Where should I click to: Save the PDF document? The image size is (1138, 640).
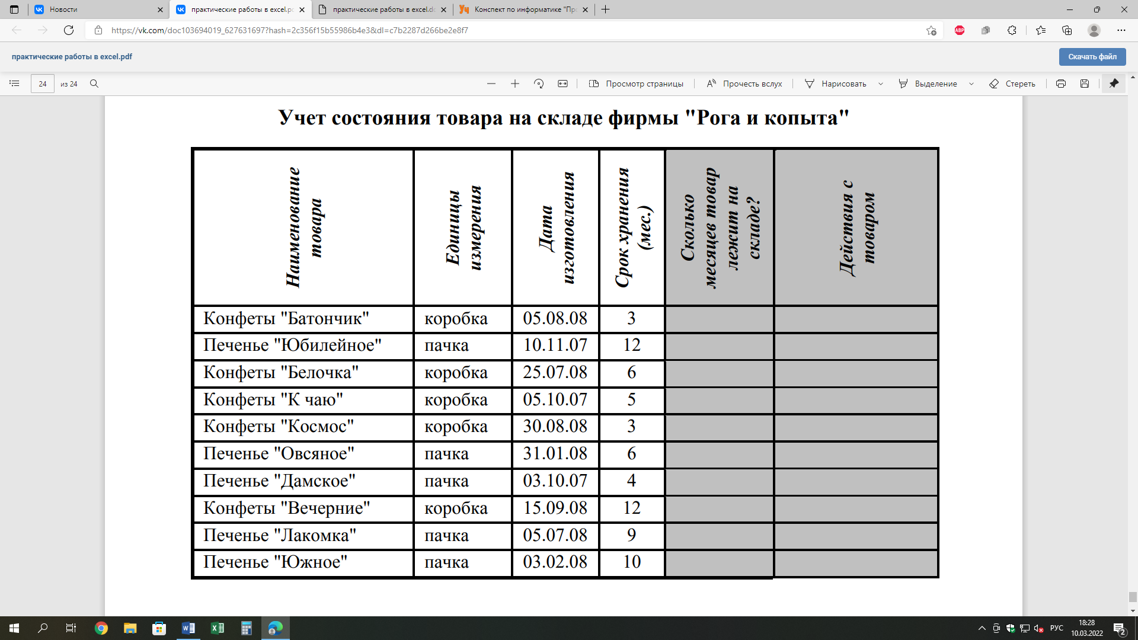pos(1085,84)
